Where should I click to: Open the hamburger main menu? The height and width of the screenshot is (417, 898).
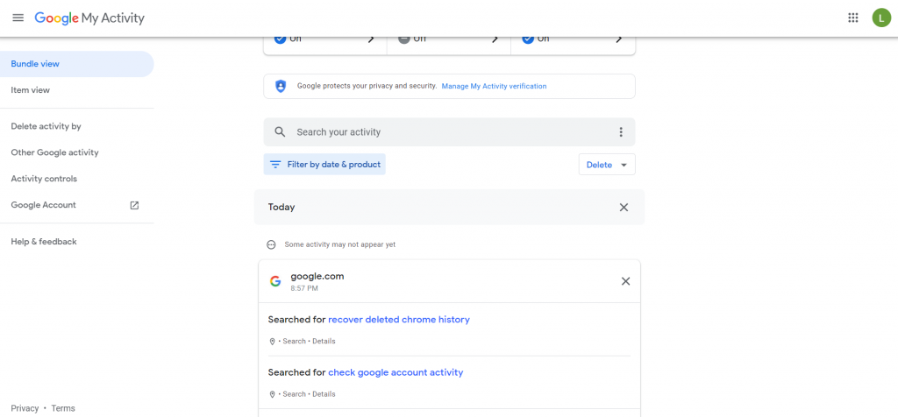point(18,18)
